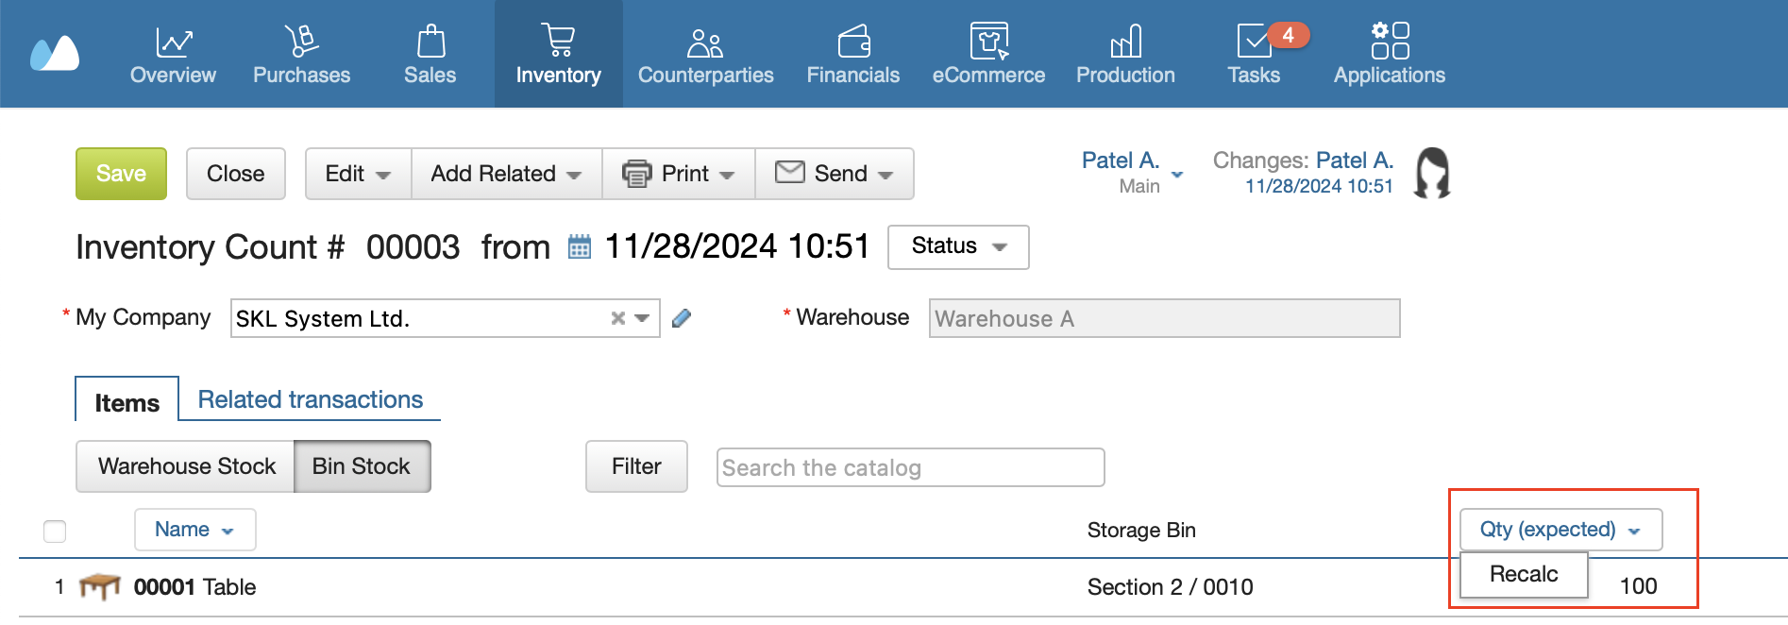Screen dimensions: 1788x625
Task: Open the eCommerce section
Action: [x=988, y=54]
